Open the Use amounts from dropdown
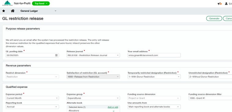This screenshot has height=112, width=232. pos(154,107)
